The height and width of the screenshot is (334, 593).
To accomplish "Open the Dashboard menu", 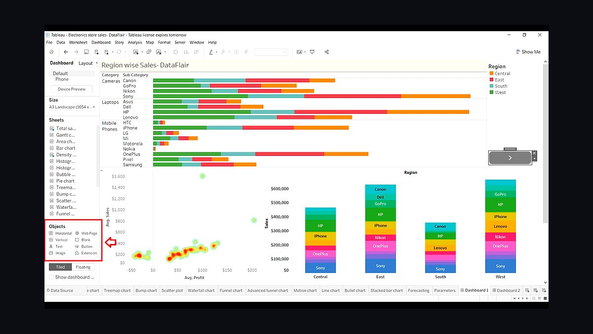I will 101,43.
